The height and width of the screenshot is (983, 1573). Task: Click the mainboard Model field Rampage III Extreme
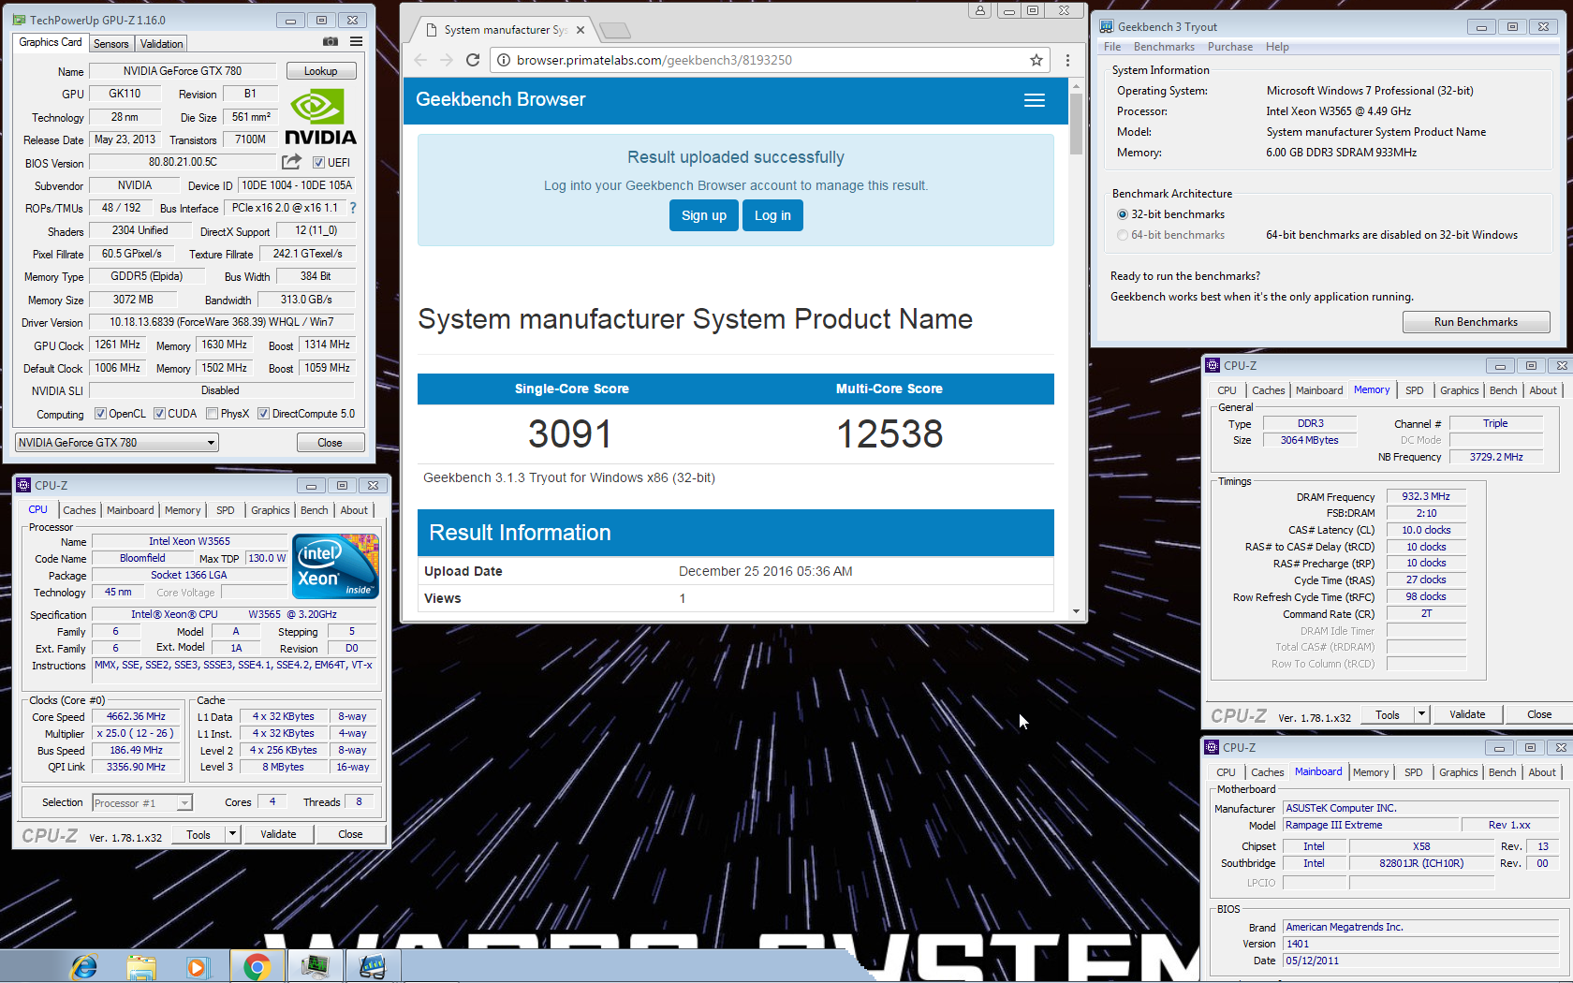point(1371,825)
